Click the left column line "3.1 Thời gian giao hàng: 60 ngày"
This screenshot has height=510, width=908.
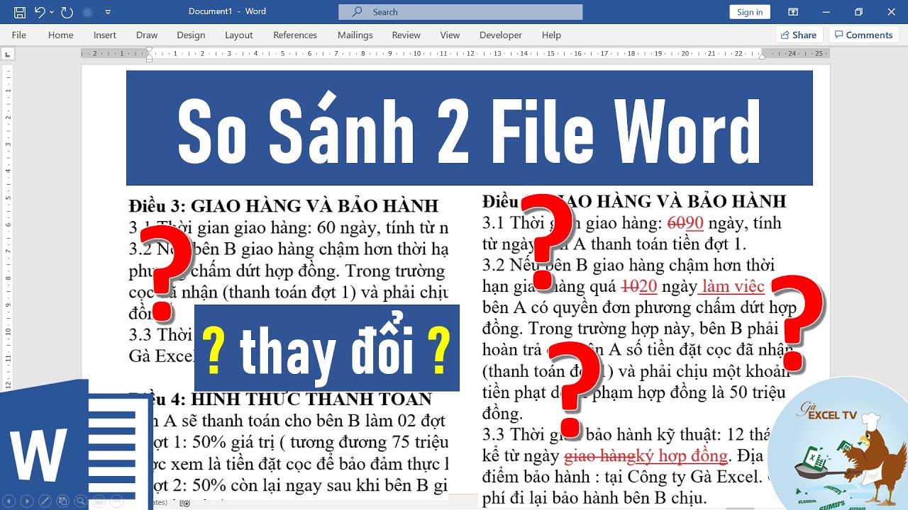pyautogui.click(x=289, y=228)
